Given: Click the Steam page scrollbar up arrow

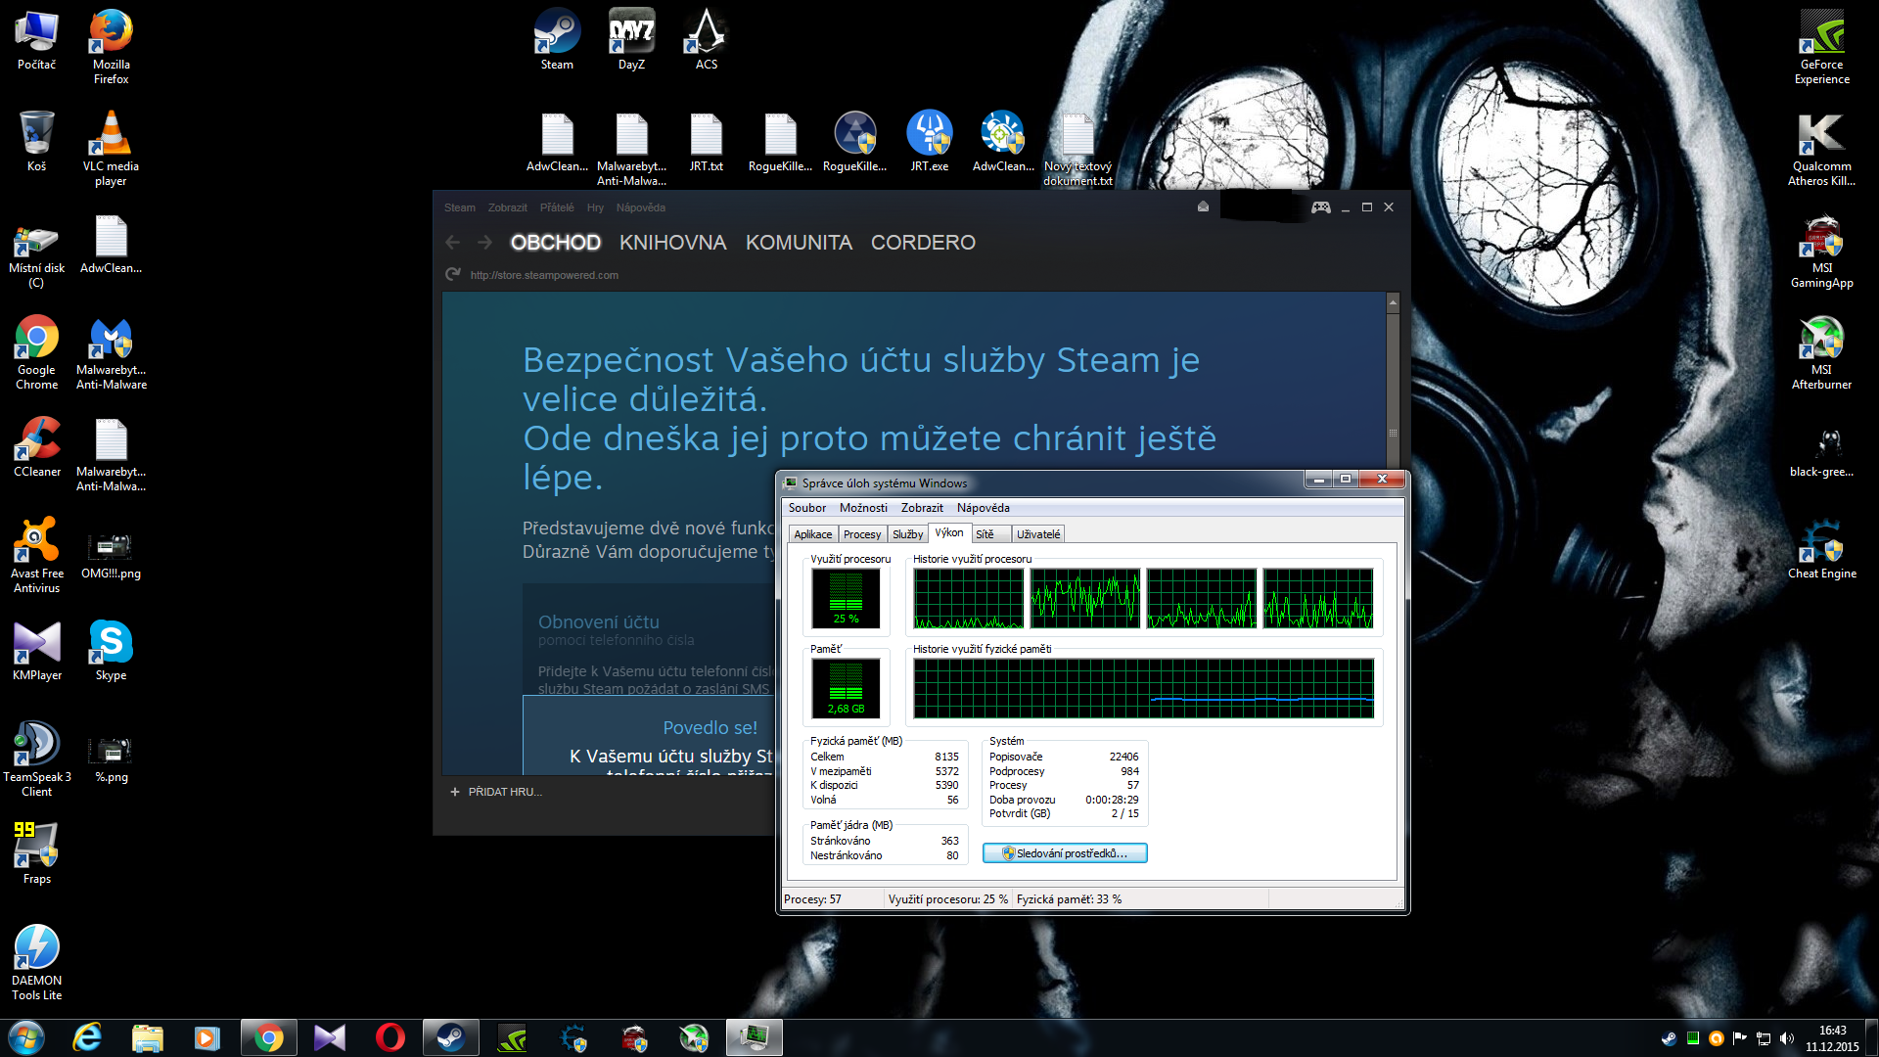Looking at the screenshot, I should [x=1393, y=303].
